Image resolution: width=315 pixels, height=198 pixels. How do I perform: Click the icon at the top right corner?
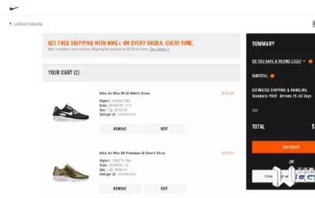314,24
